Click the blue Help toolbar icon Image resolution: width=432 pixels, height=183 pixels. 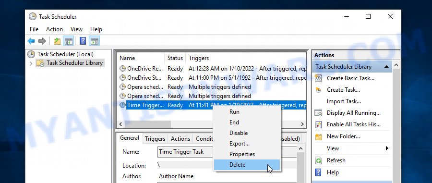(83, 41)
